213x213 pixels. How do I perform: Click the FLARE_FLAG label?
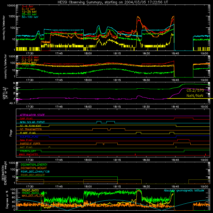point(28,133)
